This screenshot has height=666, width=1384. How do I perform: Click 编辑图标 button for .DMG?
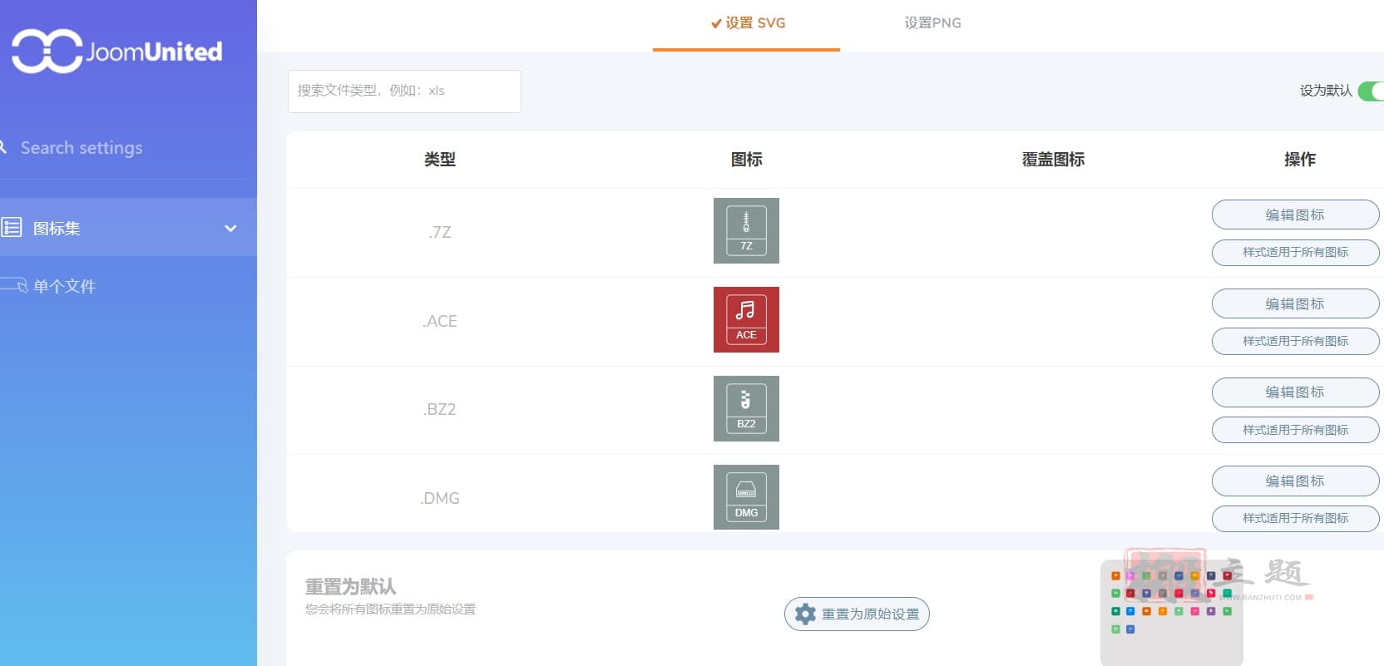point(1295,481)
